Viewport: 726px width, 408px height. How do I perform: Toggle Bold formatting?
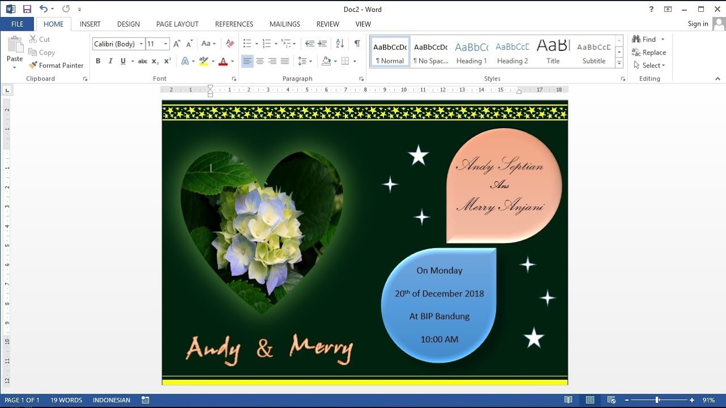click(98, 61)
